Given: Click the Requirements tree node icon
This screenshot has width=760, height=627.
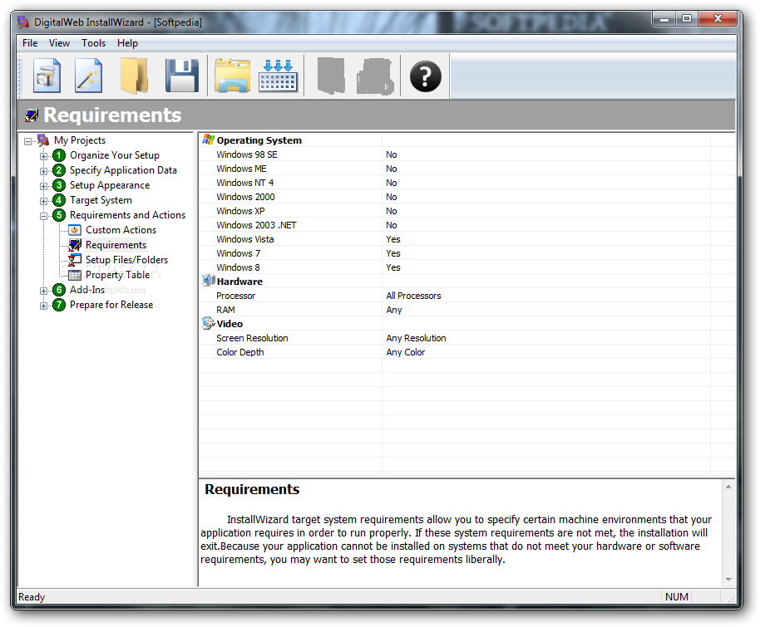Looking at the screenshot, I should click(x=75, y=245).
